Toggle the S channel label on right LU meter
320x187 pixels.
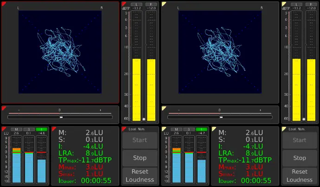click(x=189, y=130)
